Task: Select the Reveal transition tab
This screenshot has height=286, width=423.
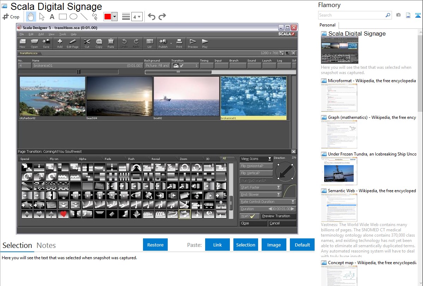Action: [x=156, y=159]
